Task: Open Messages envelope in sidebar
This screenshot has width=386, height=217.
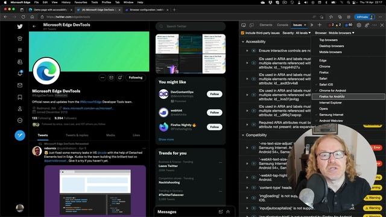Action: (20, 85)
